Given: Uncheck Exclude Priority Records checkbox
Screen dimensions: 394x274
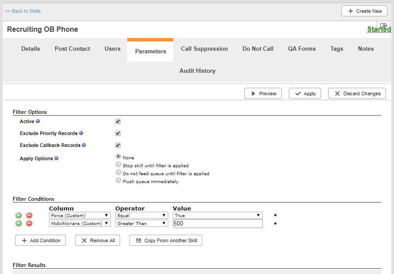Looking at the screenshot, I should coord(118,133).
